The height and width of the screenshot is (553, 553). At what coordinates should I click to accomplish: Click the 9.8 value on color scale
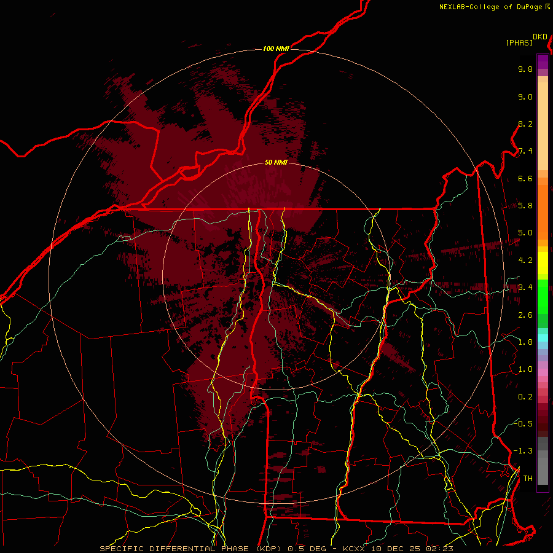[525, 69]
